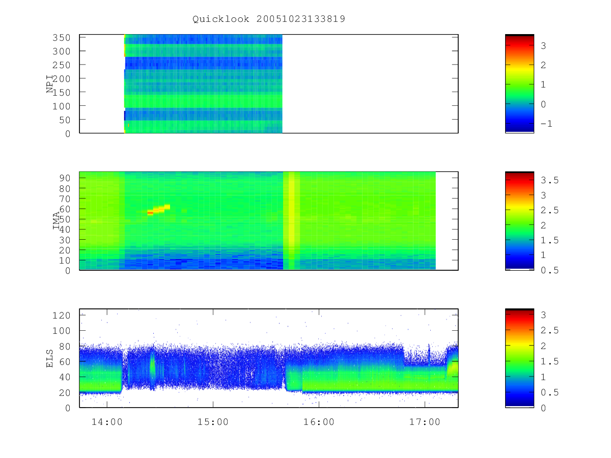Click the 17:00 time tick label
Viewport: 611px width, 458px height.
point(425,422)
